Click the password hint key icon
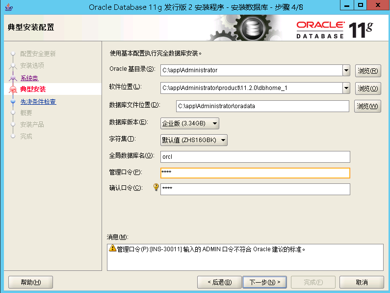390x293 pixels. [x=156, y=187]
